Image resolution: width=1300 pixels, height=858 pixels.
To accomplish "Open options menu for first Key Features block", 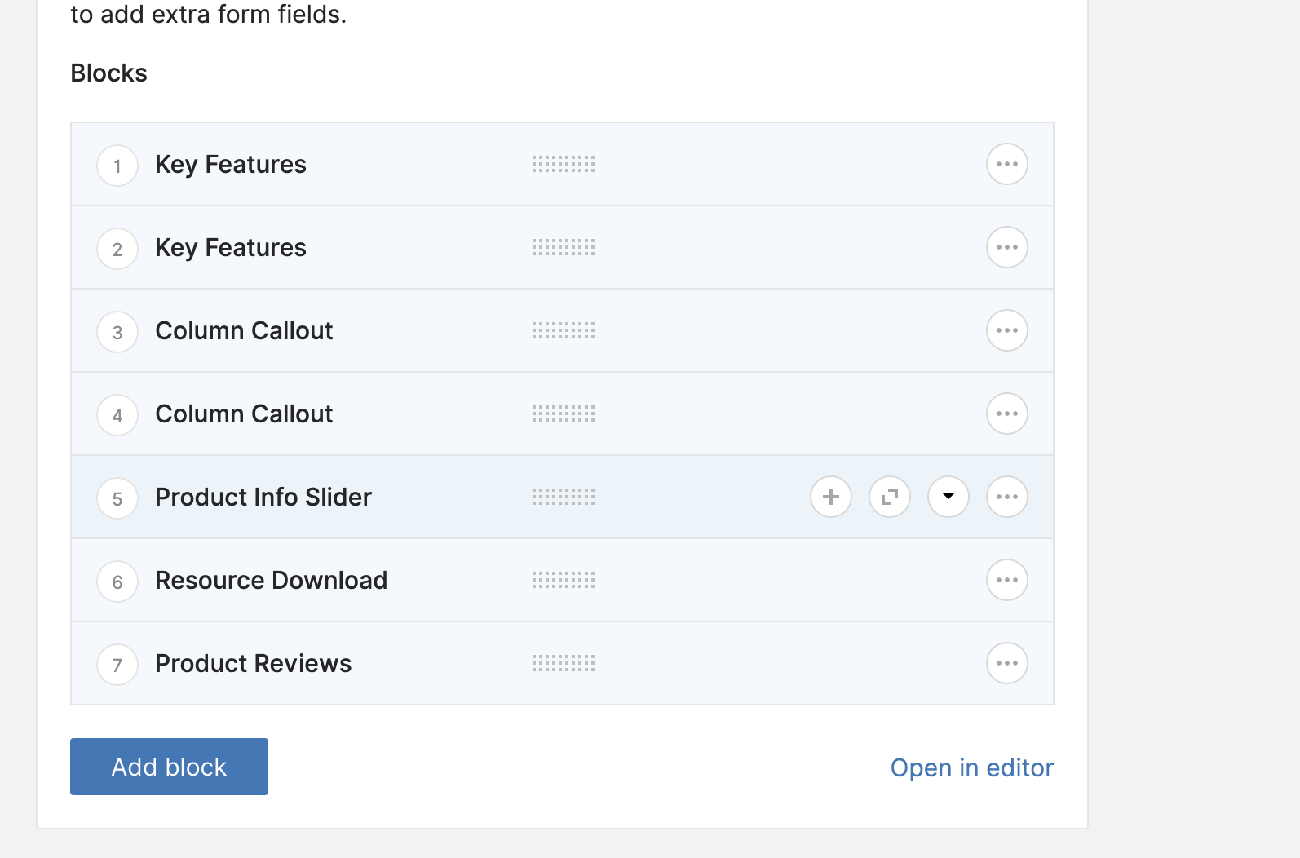I will tap(1006, 164).
